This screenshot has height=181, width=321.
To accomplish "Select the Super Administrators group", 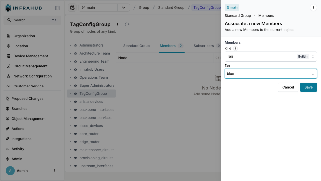I will pos(97,85).
